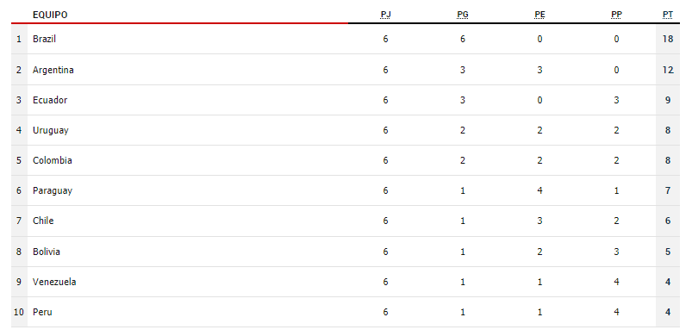This screenshot has height=336, width=692.
Task: Click the Bolivia team name
Action: pyautogui.click(x=47, y=252)
